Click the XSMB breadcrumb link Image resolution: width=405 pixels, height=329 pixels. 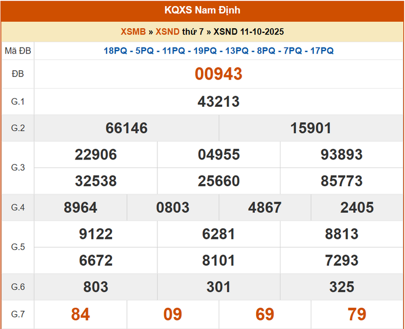click(x=133, y=31)
